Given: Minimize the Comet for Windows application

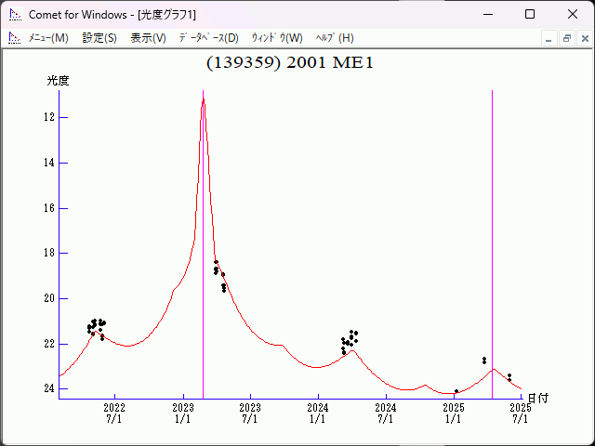Looking at the screenshot, I should click(487, 14).
